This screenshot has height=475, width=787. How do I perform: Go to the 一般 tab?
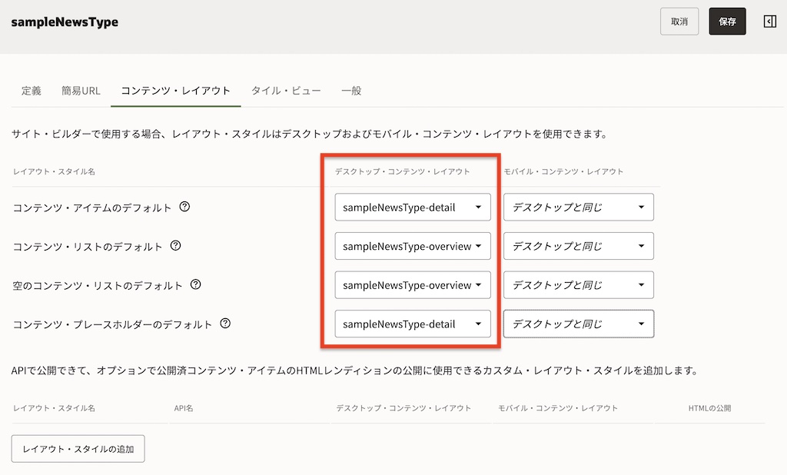(x=351, y=91)
